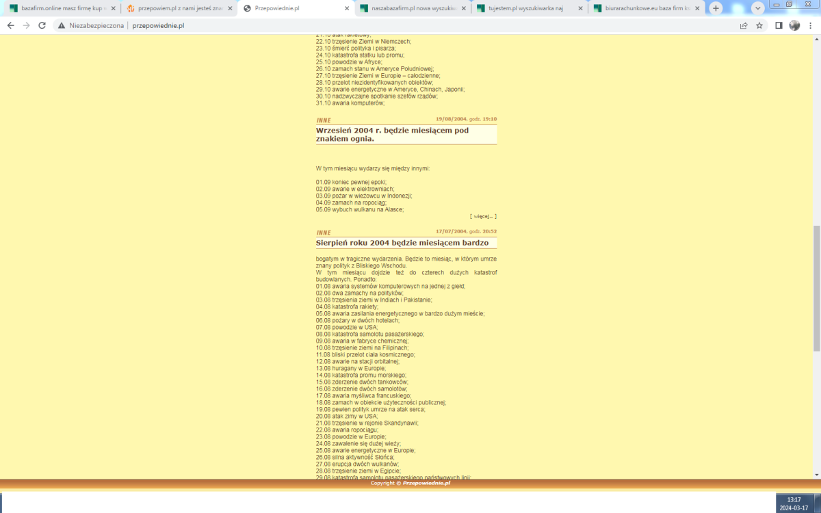The image size is (821, 513).
Task: Open a new browser tab
Action: [x=716, y=8]
